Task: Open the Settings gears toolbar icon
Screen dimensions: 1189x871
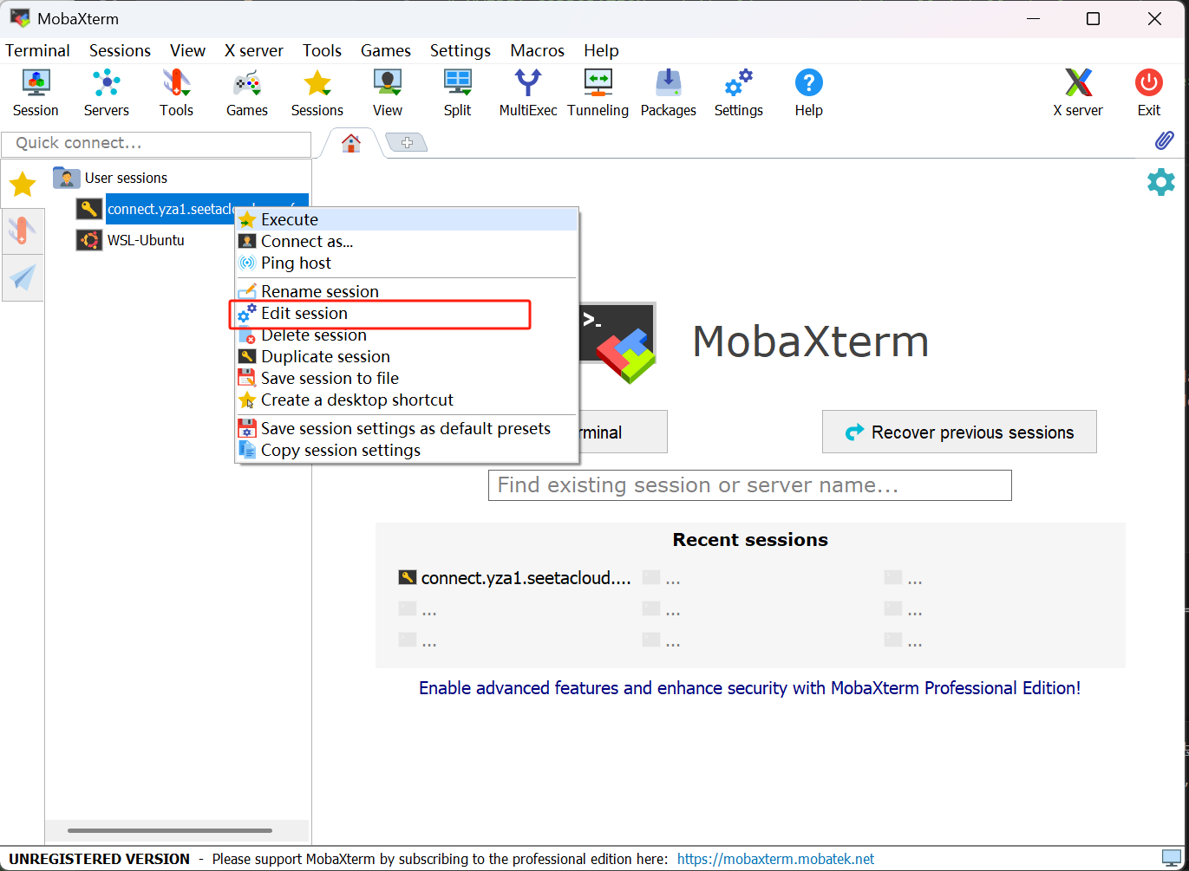Action: pyautogui.click(x=739, y=93)
